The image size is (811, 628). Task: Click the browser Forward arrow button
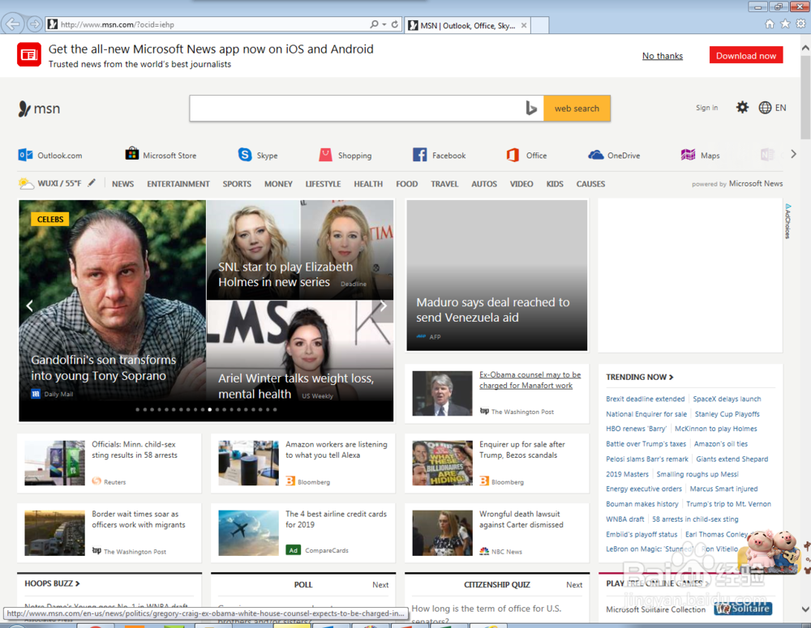34,23
